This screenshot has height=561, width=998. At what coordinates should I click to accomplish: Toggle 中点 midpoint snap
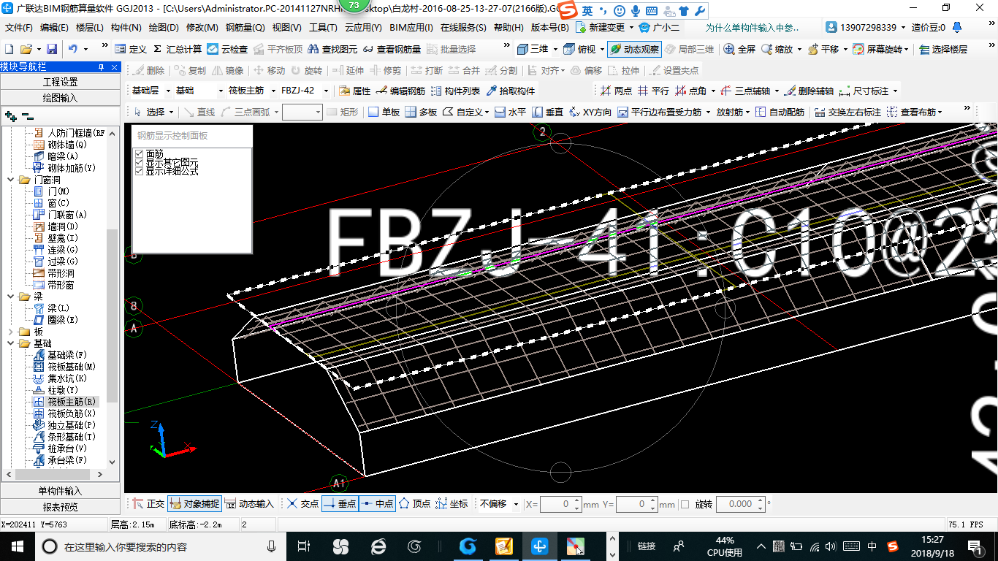(377, 504)
